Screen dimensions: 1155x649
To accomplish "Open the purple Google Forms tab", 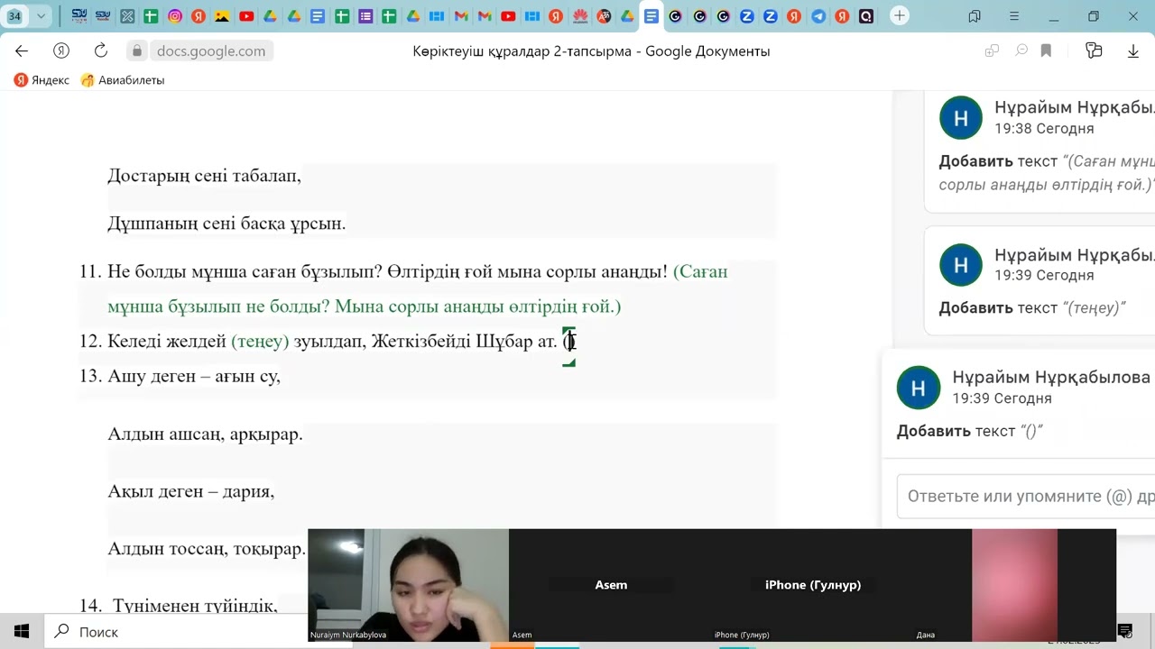I will [x=365, y=16].
